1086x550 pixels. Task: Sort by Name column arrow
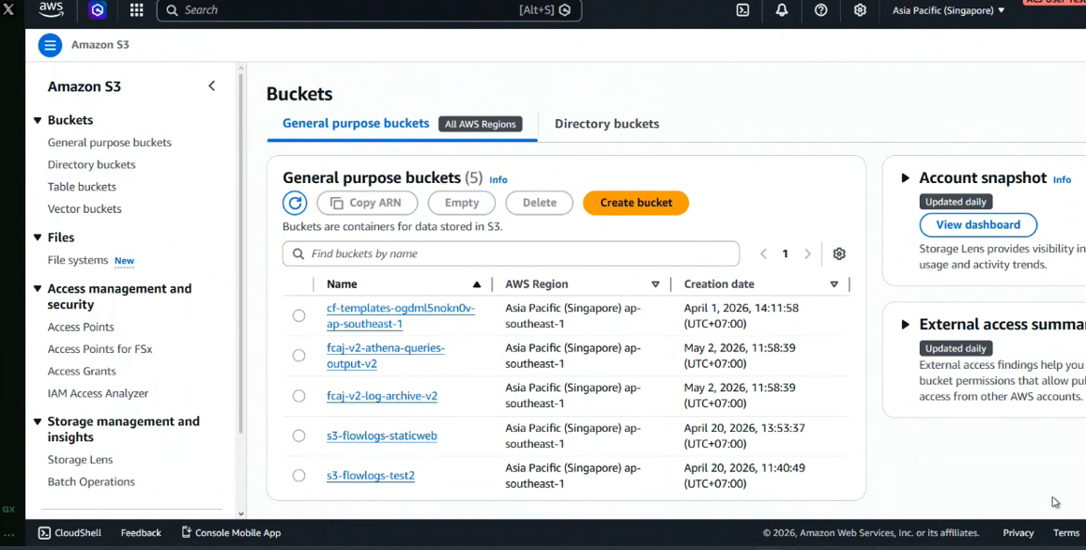pos(477,284)
